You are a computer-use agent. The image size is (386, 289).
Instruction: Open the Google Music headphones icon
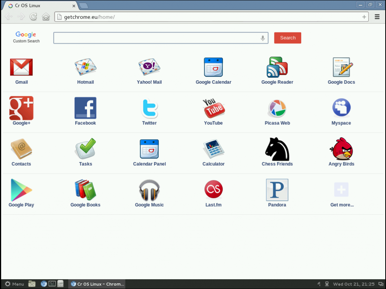(149, 190)
